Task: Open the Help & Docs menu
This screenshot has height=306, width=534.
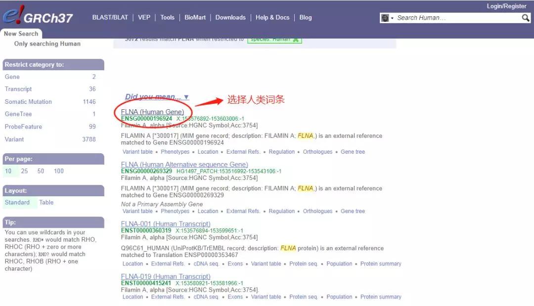Action: [x=272, y=17]
